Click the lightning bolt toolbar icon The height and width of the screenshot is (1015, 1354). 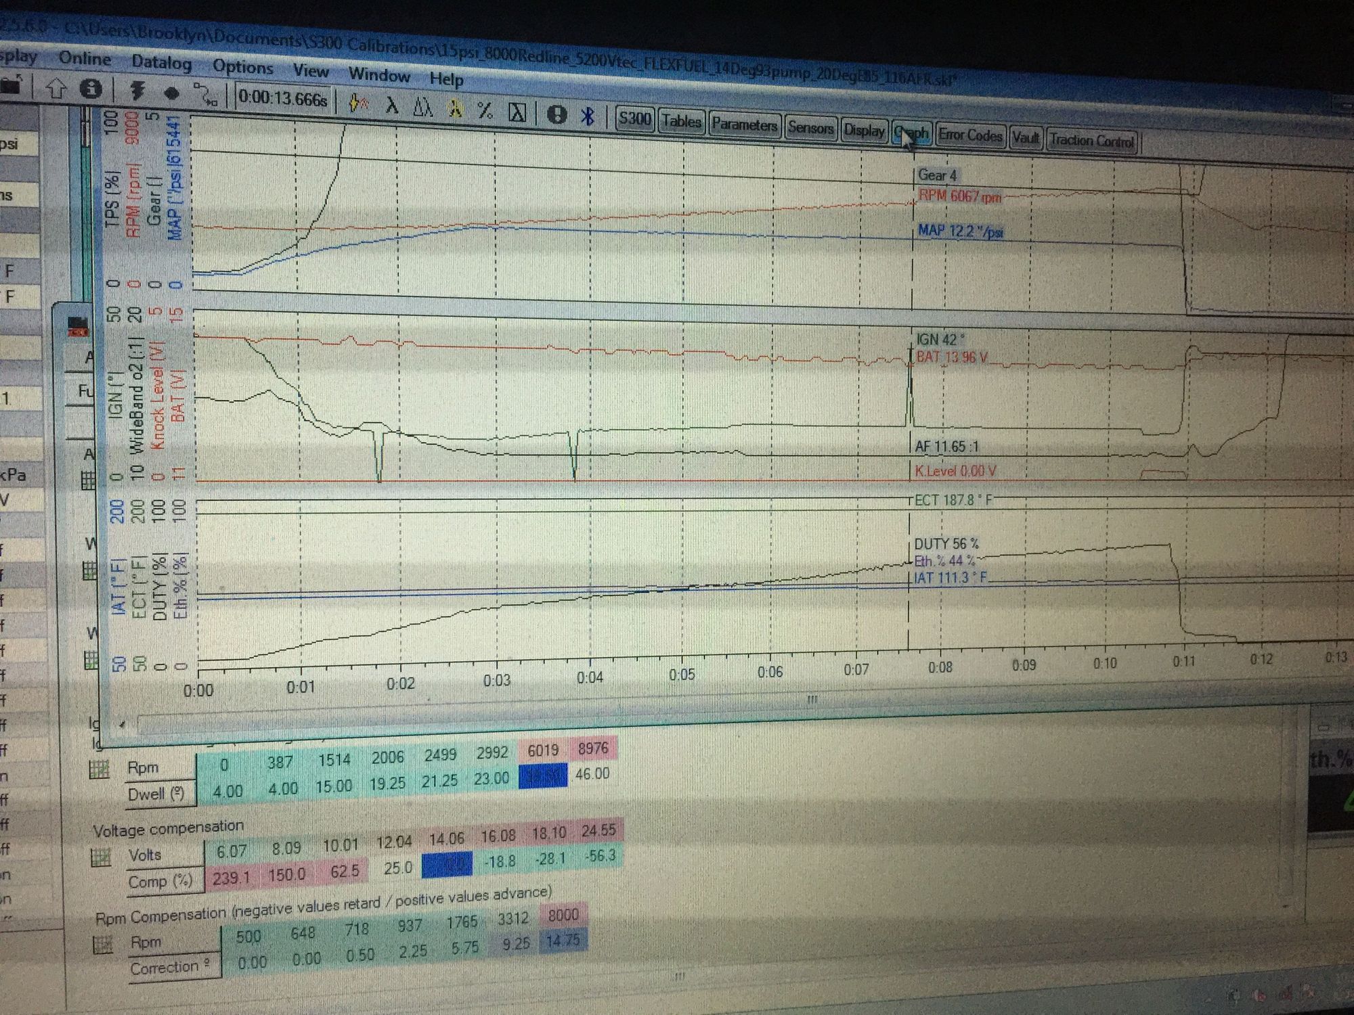pyautogui.click(x=137, y=91)
